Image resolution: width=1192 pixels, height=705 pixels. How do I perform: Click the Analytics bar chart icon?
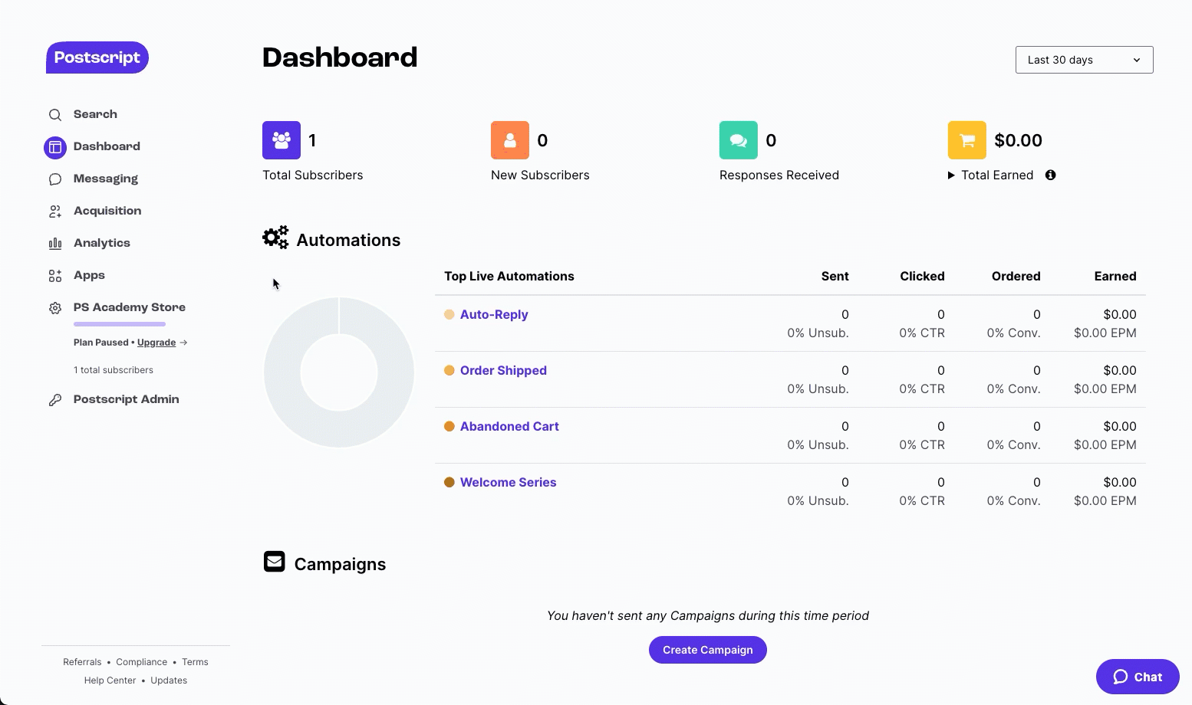(x=55, y=244)
